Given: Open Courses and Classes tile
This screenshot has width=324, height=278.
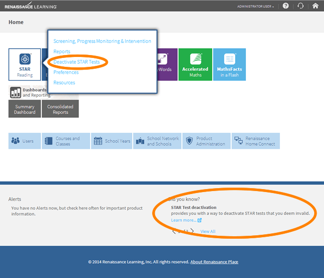Looking at the screenshot, I should click(x=66, y=141).
